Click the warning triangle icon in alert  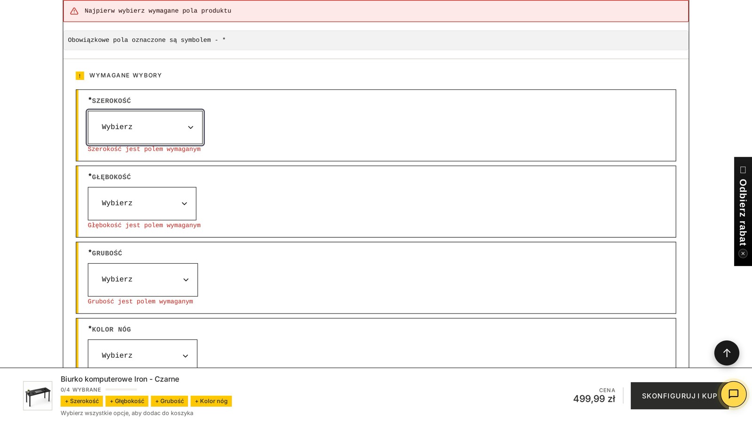coord(74,11)
